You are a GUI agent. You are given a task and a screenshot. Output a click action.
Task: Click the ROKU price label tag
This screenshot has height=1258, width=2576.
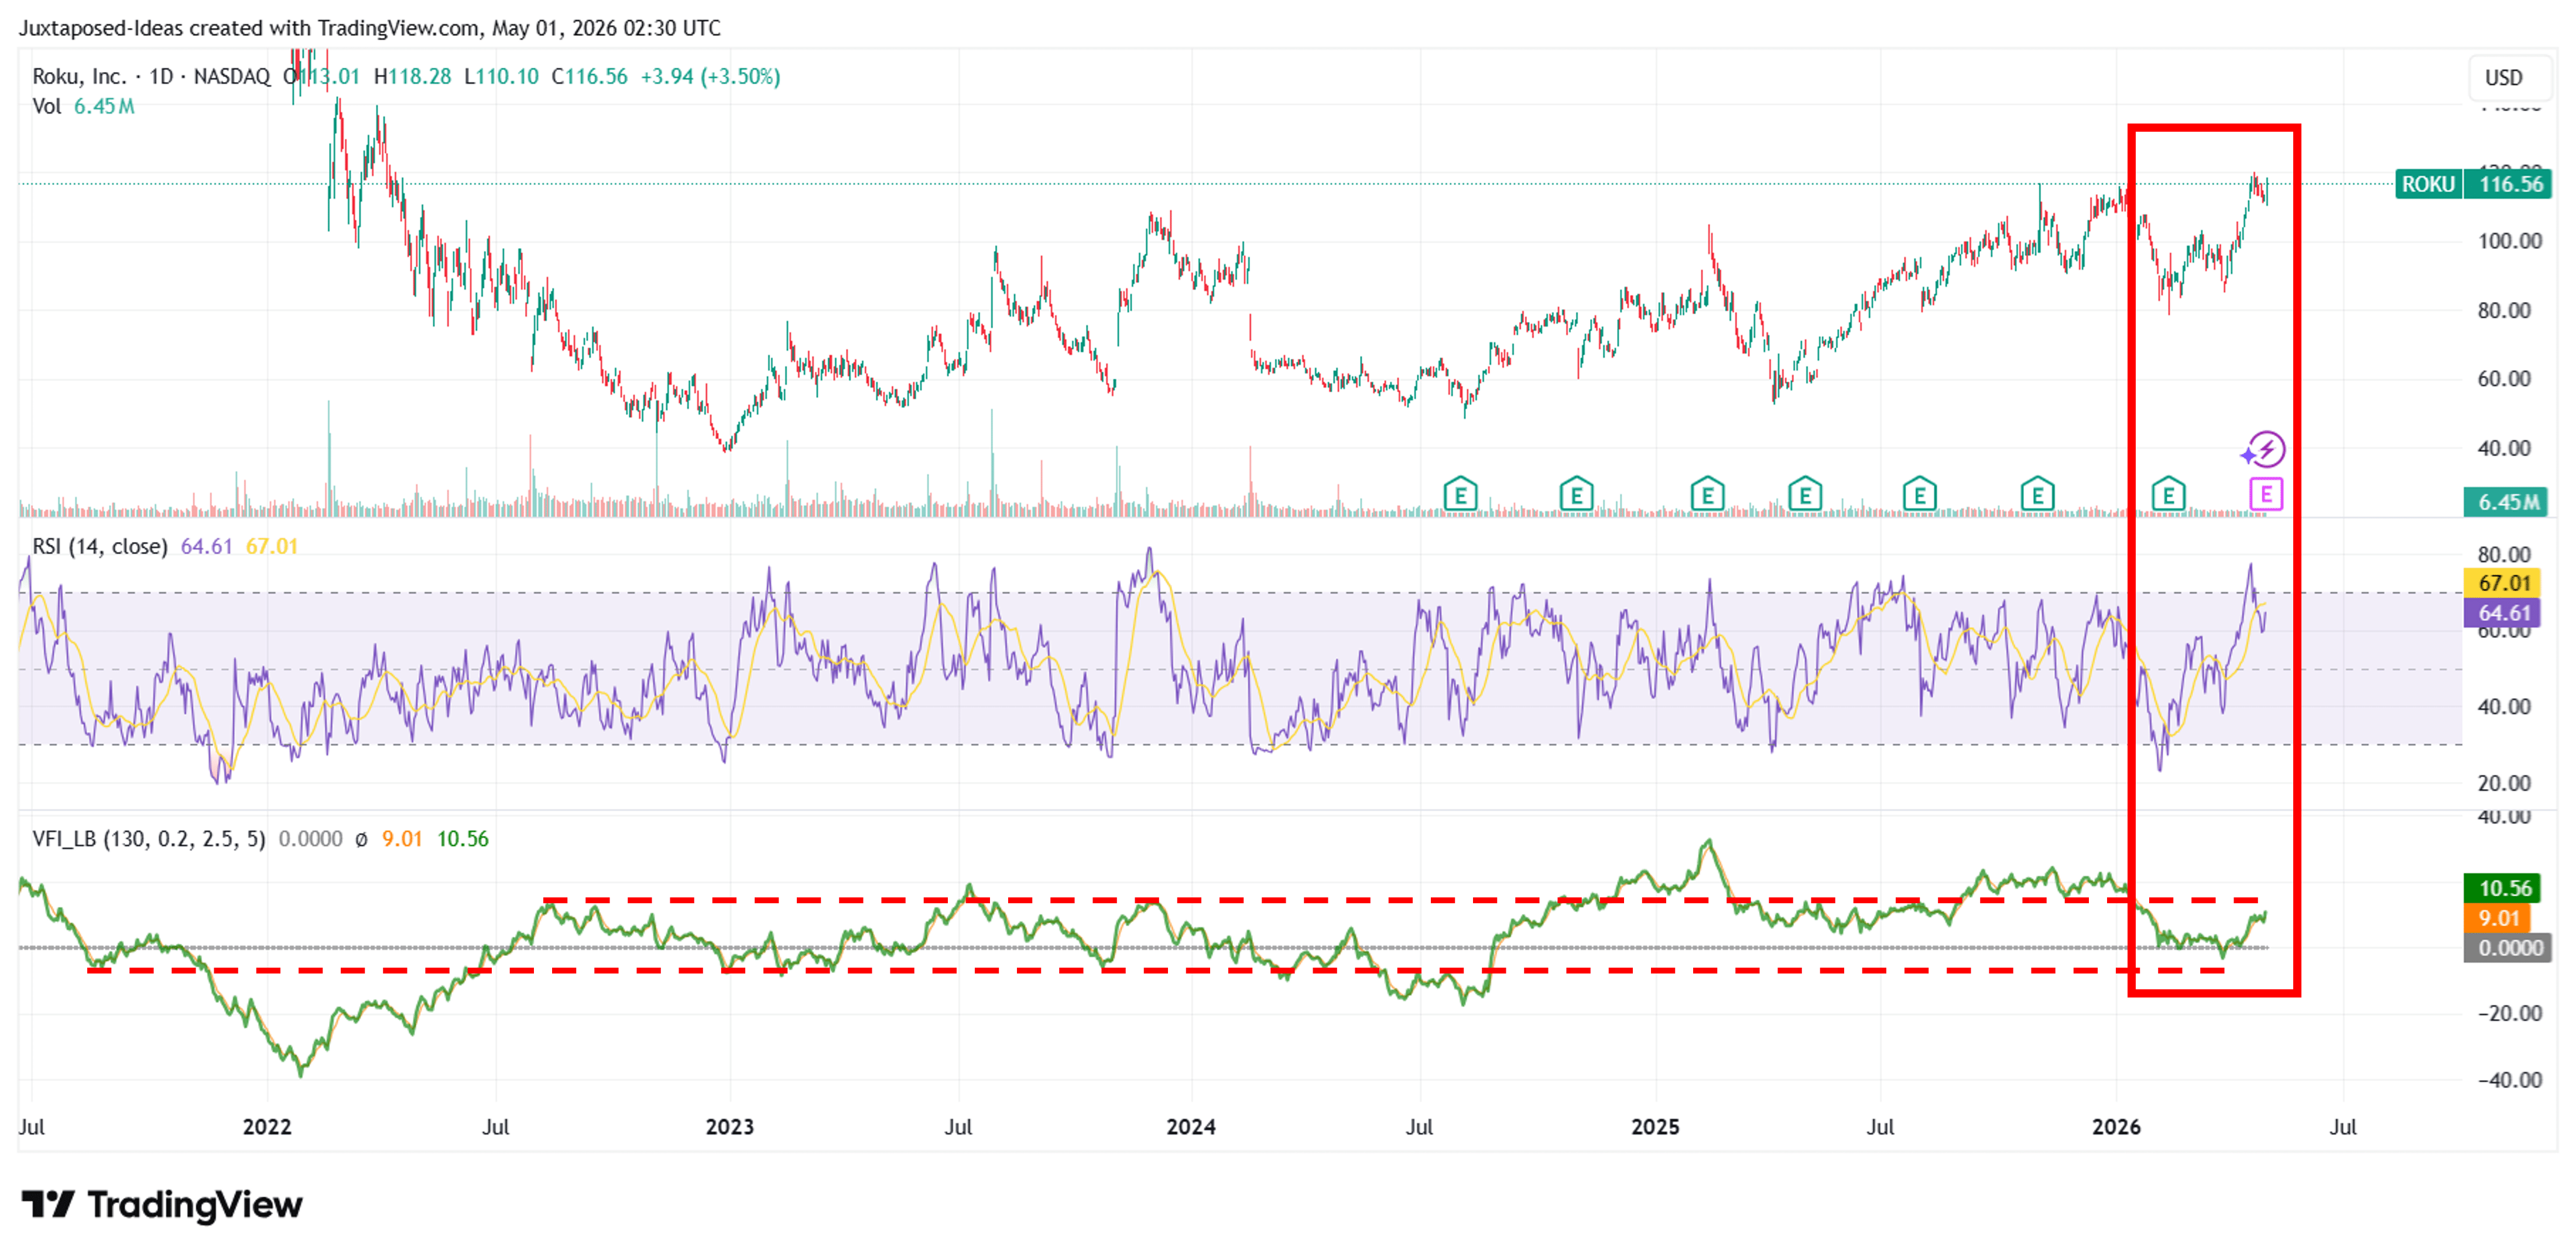click(2428, 184)
